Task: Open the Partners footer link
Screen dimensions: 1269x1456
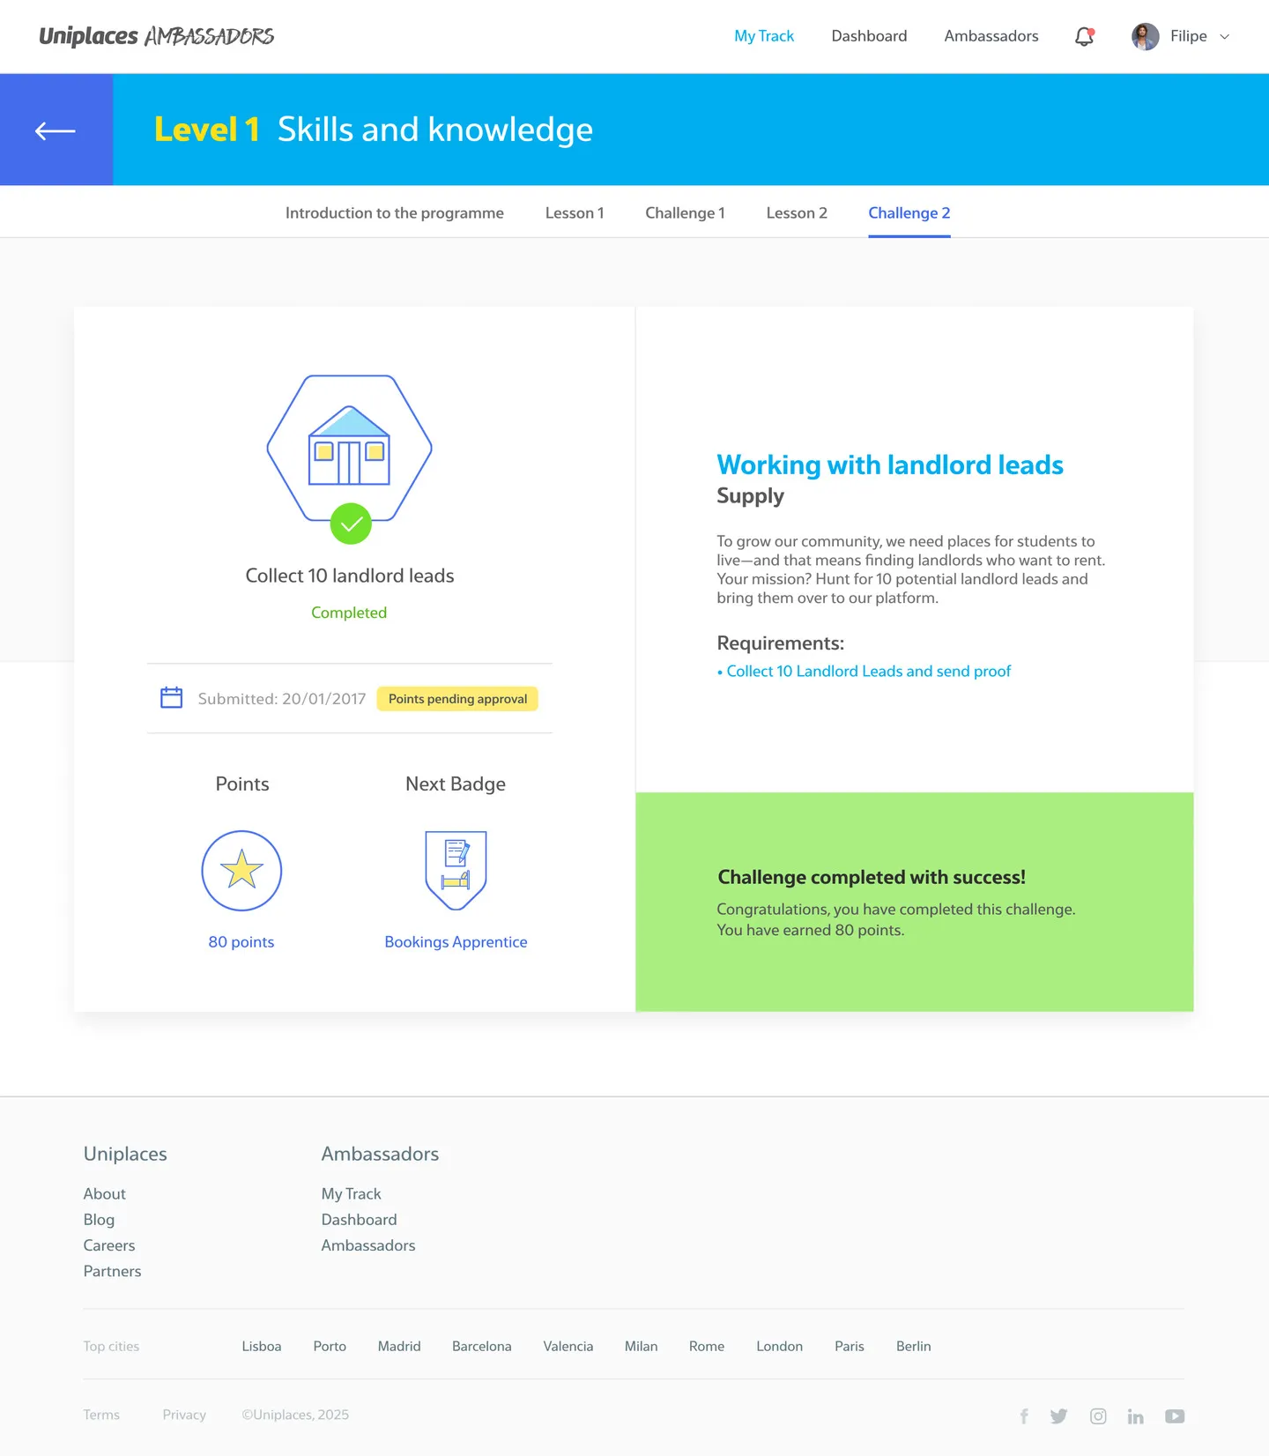Action: [x=112, y=1271]
